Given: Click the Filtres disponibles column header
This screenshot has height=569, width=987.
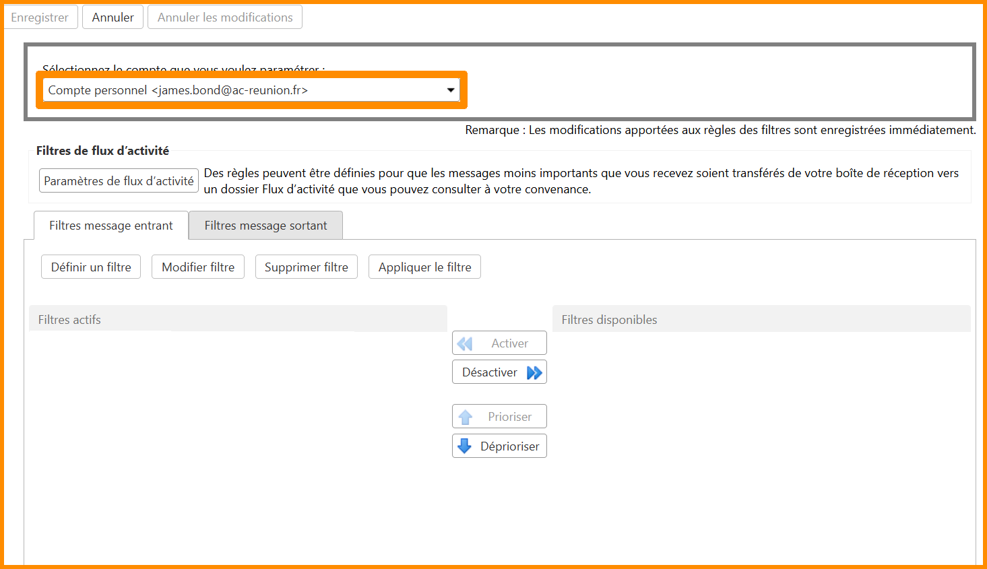Looking at the screenshot, I should [x=761, y=320].
